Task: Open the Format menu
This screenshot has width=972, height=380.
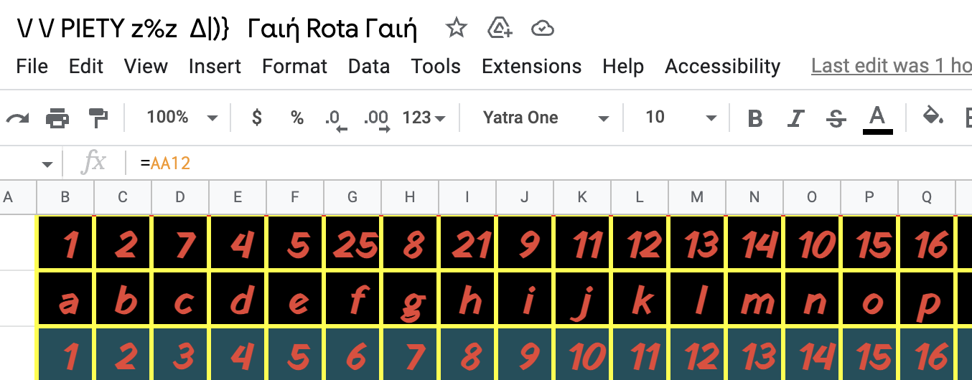Action: (x=294, y=67)
